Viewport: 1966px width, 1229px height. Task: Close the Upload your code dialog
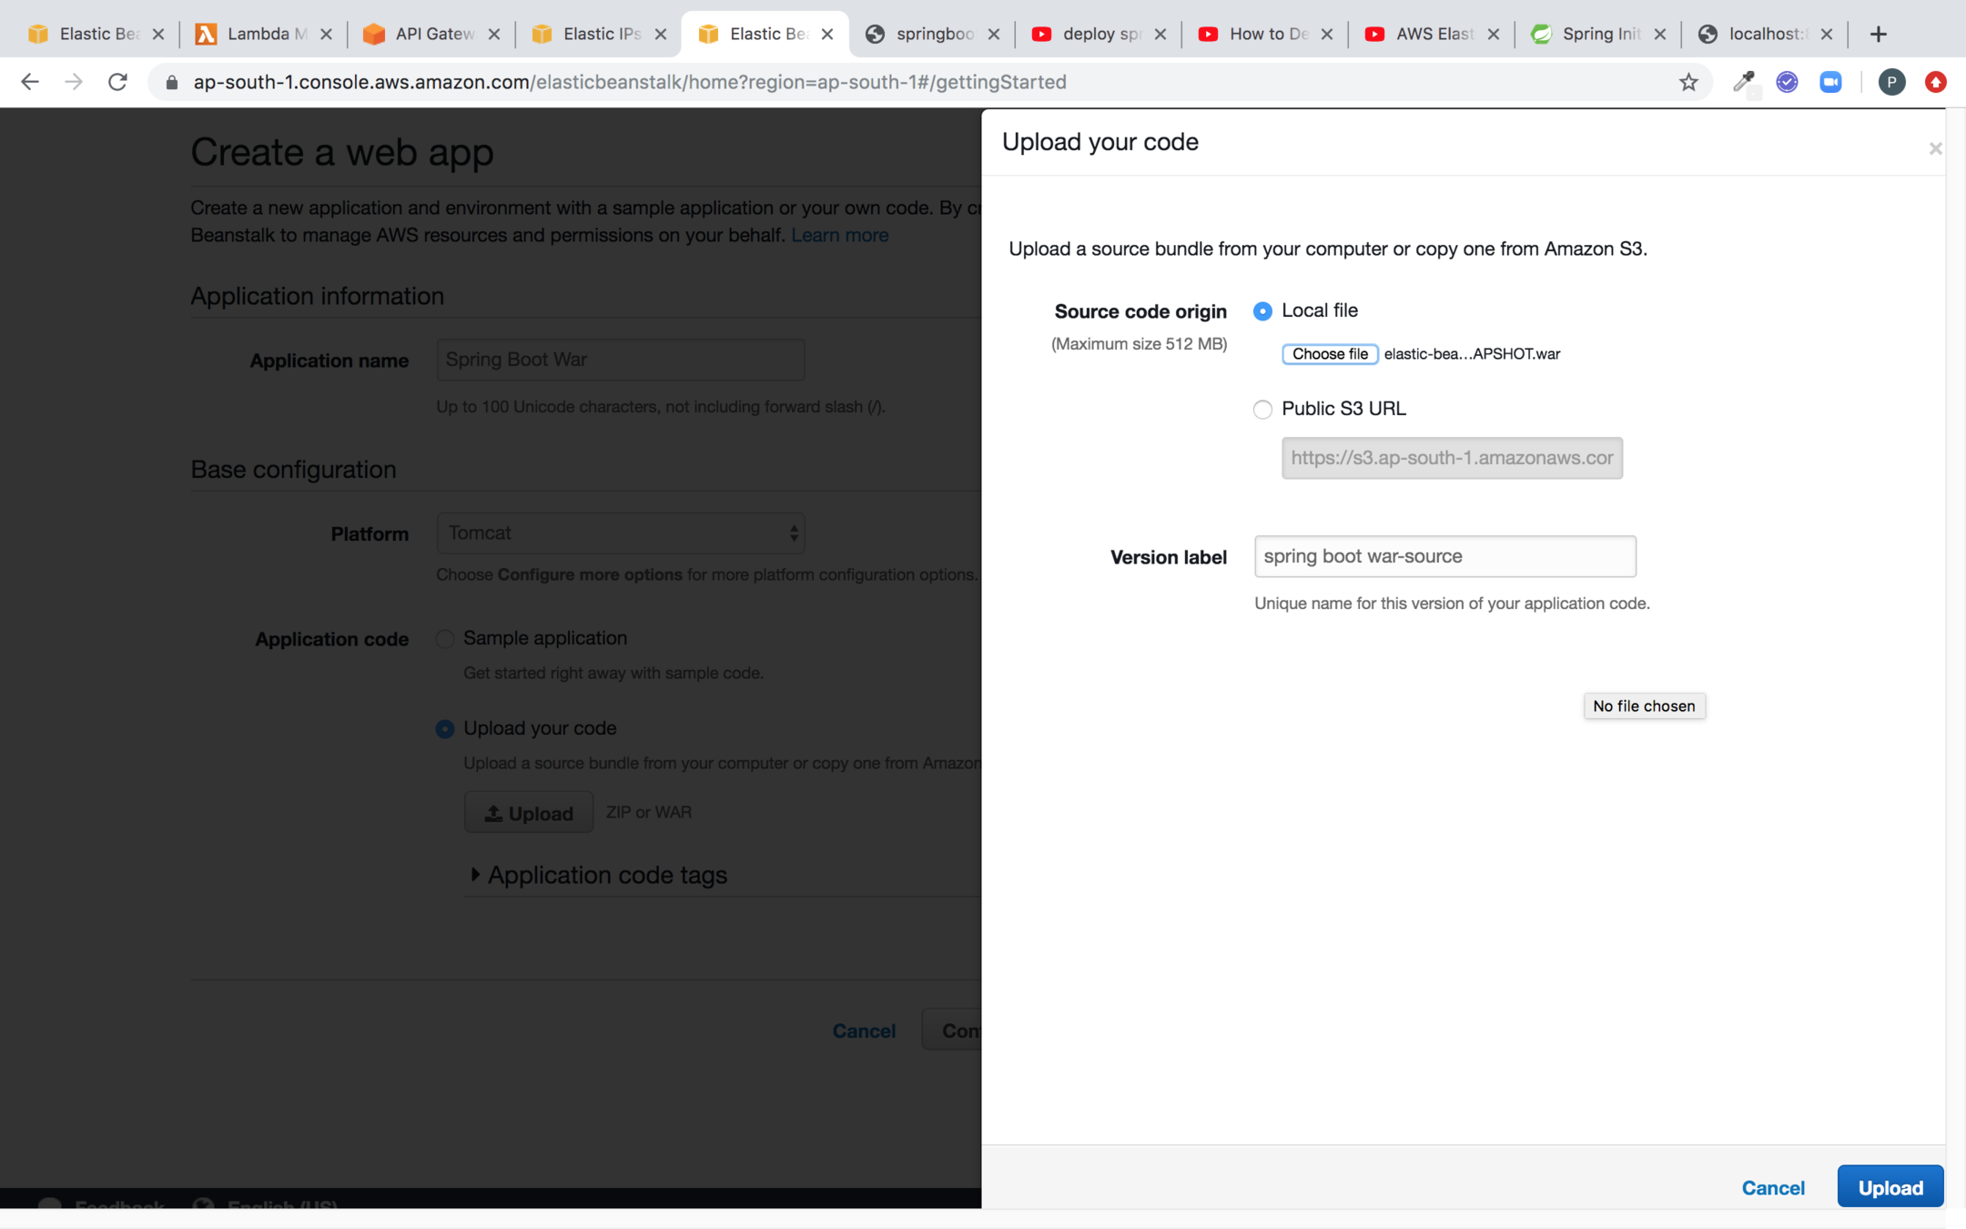pos(1935,148)
